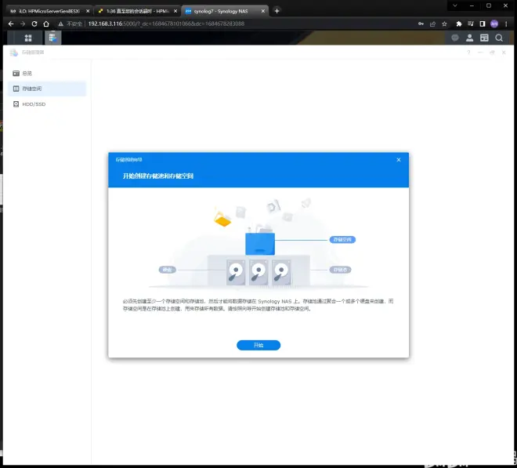Click the share page icon
This screenshot has height=468, width=517.
click(432, 24)
